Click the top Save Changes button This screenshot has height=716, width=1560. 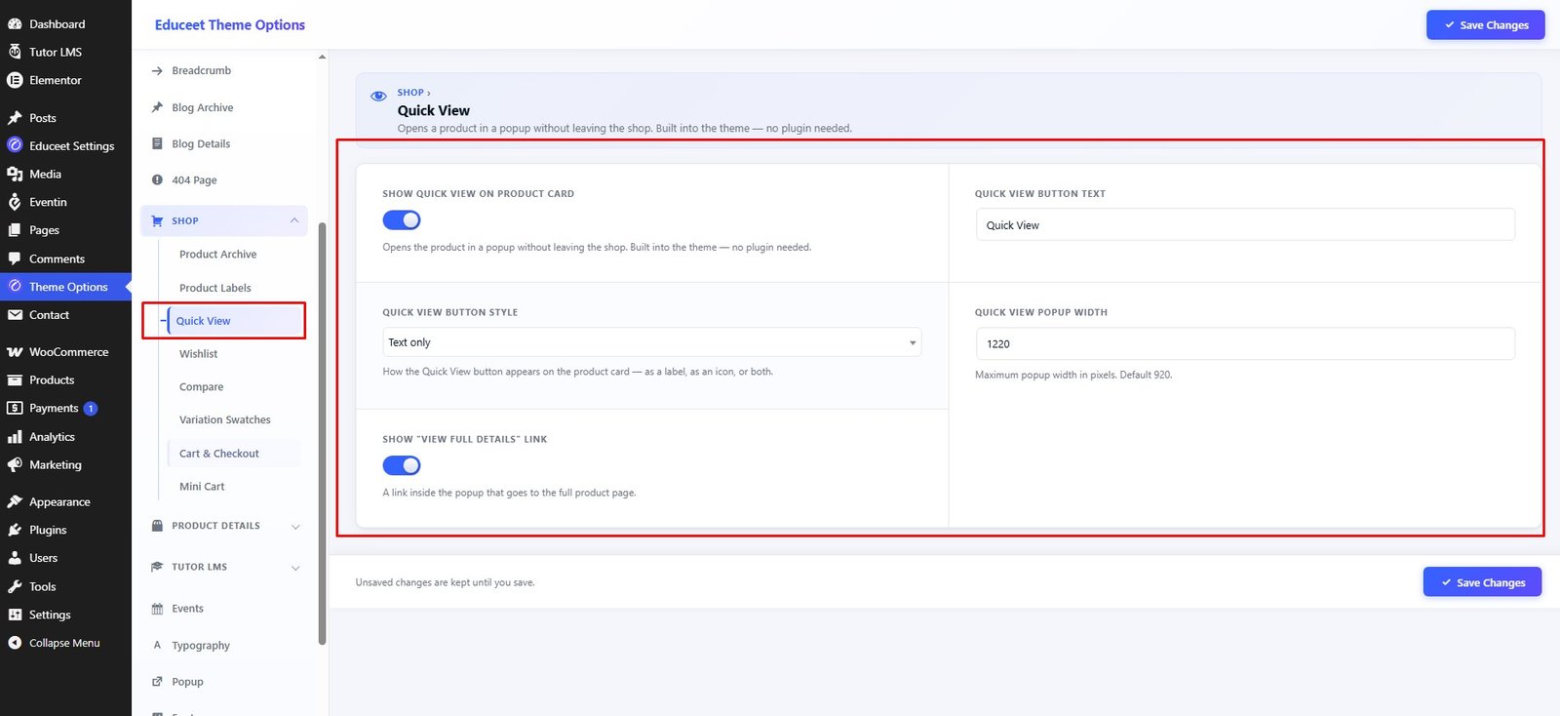[x=1485, y=25]
